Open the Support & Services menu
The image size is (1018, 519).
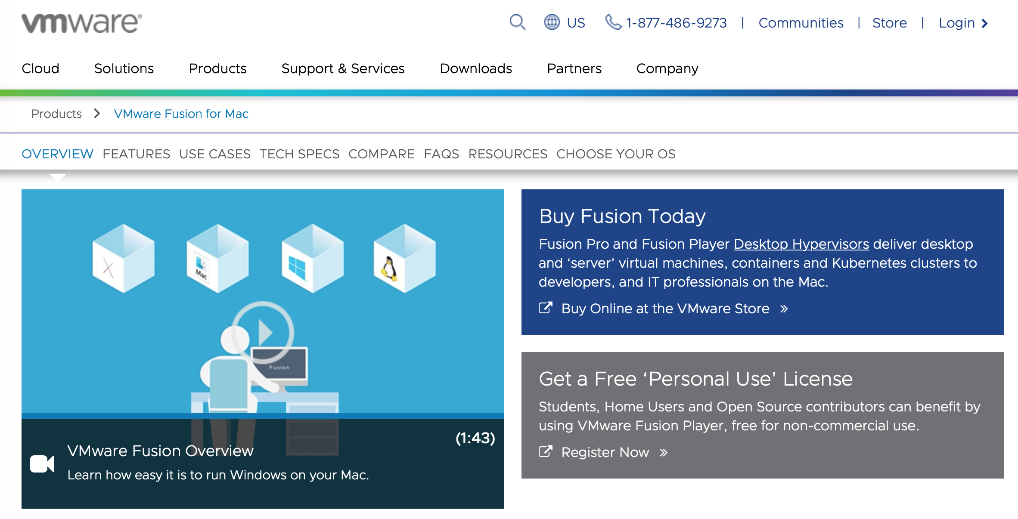coord(343,68)
